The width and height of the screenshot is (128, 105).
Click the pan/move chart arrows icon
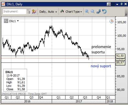pos(99,12)
